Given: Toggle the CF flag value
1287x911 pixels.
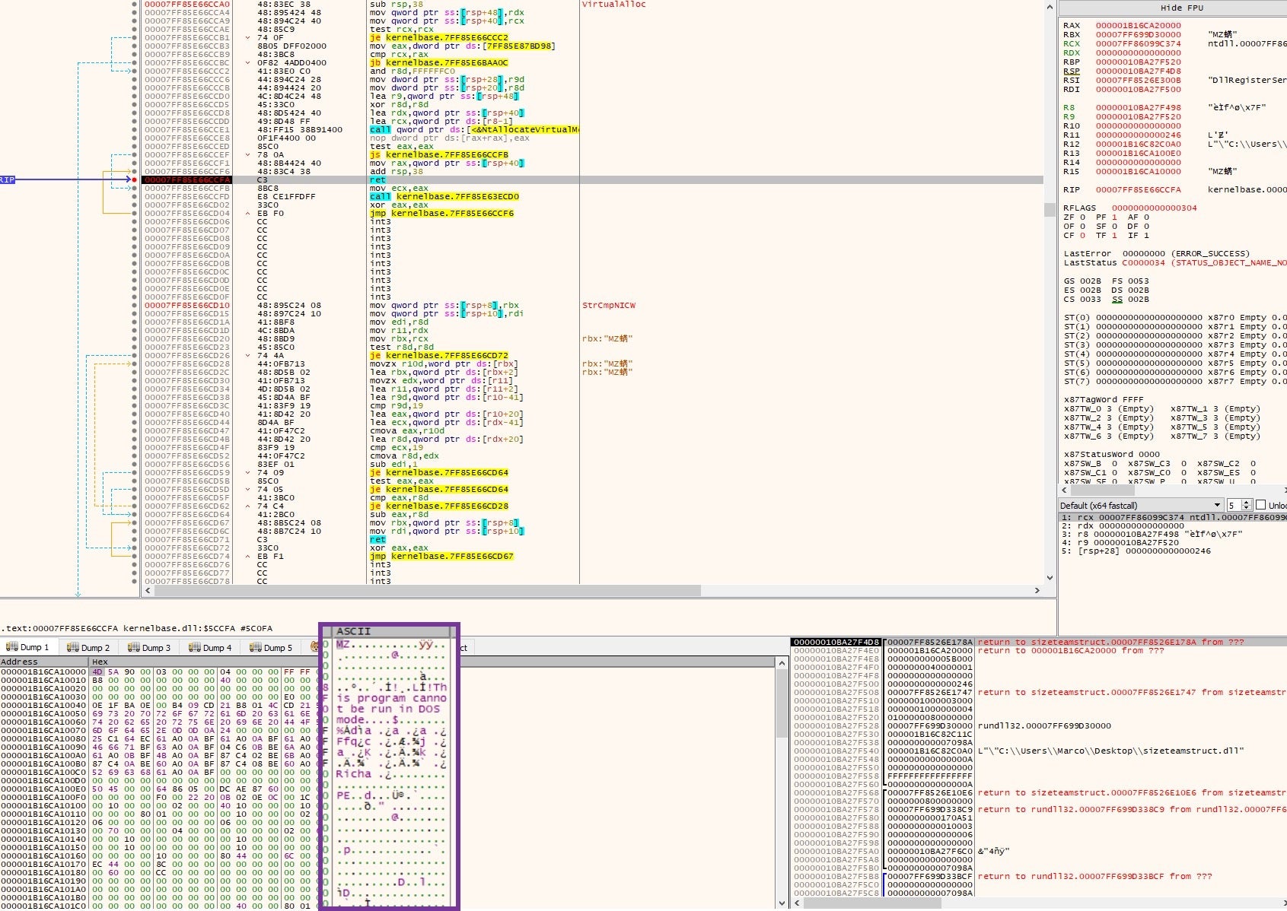Looking at the screenshot, I should pyautogui.click(x=1082, y=236).
